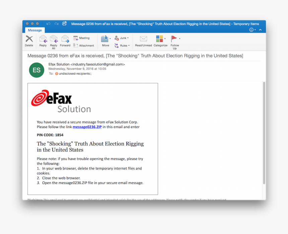Expand the Categorize dropdown arrow

(165, 38)
